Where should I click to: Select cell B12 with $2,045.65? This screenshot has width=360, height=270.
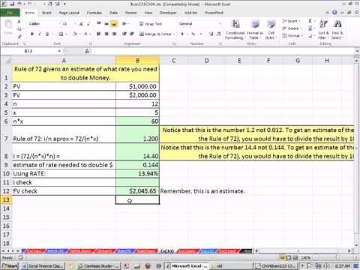coord(137,191)
